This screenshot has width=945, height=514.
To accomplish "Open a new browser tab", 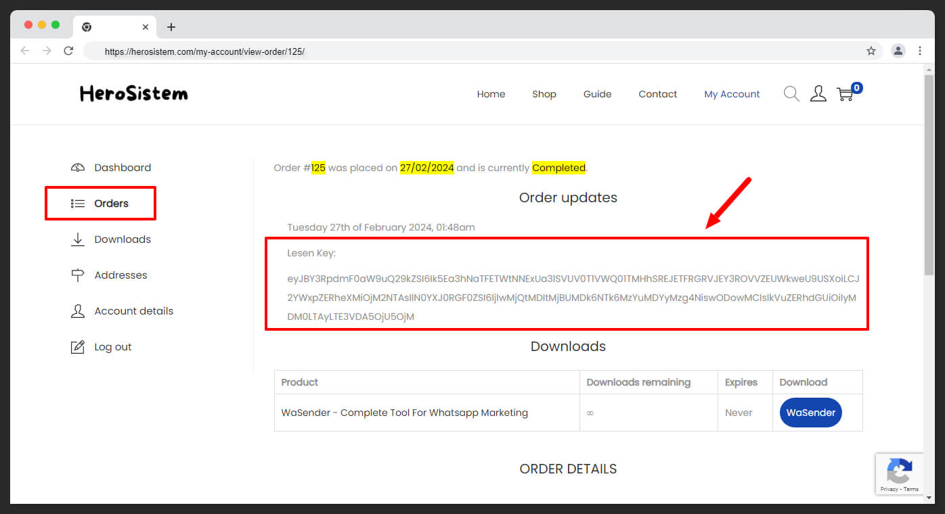I will coord(171,27).
